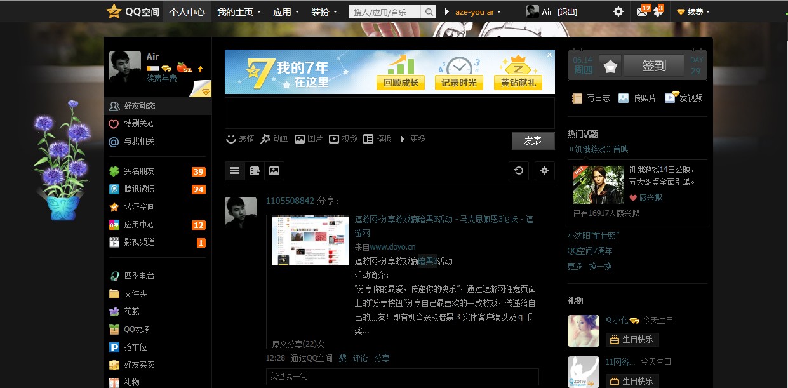The image size is (788, 388).
Task: Refresh the friend feed
Action: (519, 170)
